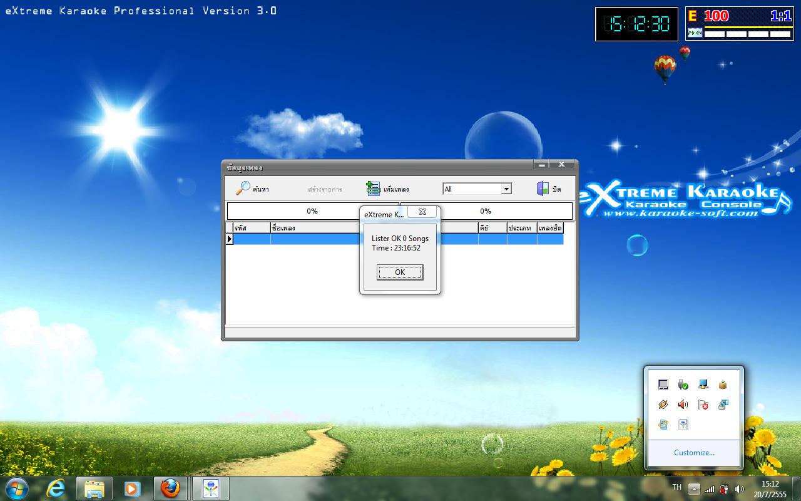The width and height of the screenshot is (801, 501).
Task: Click the MIDI waveform icon in the tempo panel
Action: (695, 33)
